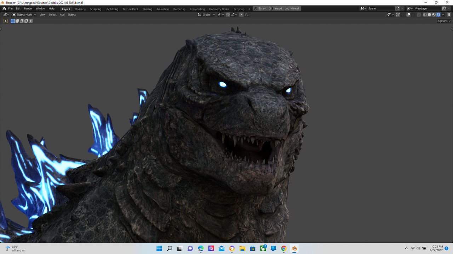Open the Manual link in the top bar
This screenshot has width=453, height=254.
pos(295,8)
